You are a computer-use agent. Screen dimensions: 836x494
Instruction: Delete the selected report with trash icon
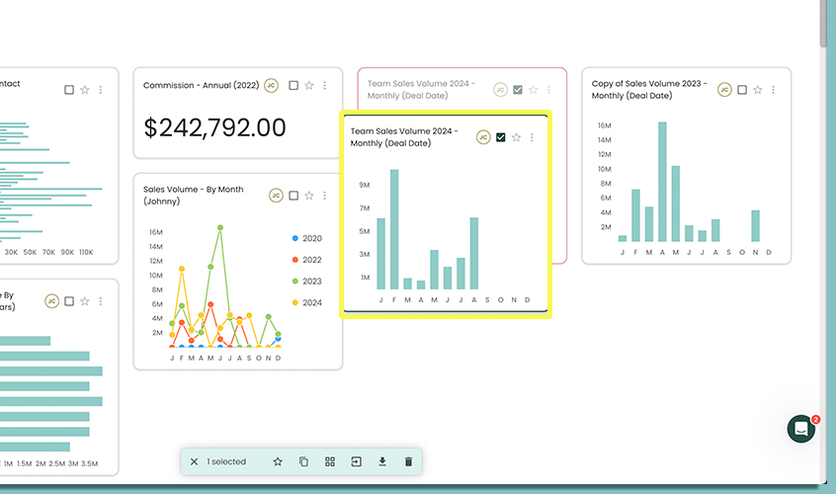[408, 461]
